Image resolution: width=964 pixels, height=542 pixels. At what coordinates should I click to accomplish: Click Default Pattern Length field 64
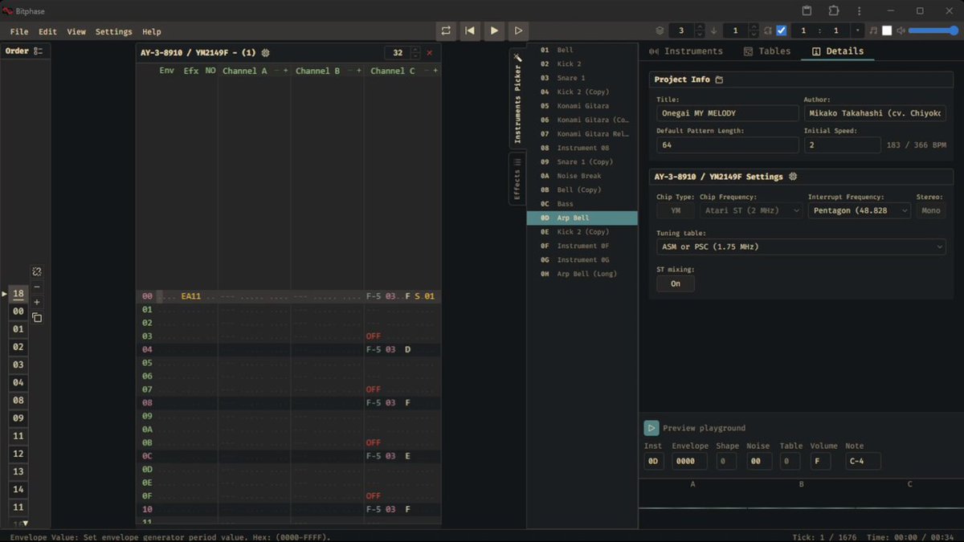click(727, 145)
